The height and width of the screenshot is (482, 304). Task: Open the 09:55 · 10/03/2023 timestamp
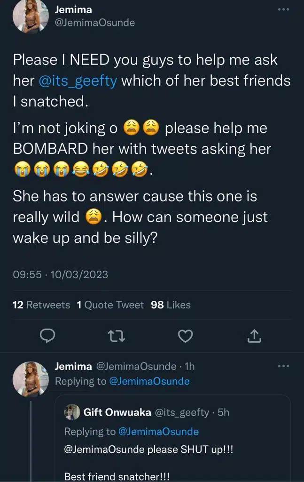(x=60, y=274)
